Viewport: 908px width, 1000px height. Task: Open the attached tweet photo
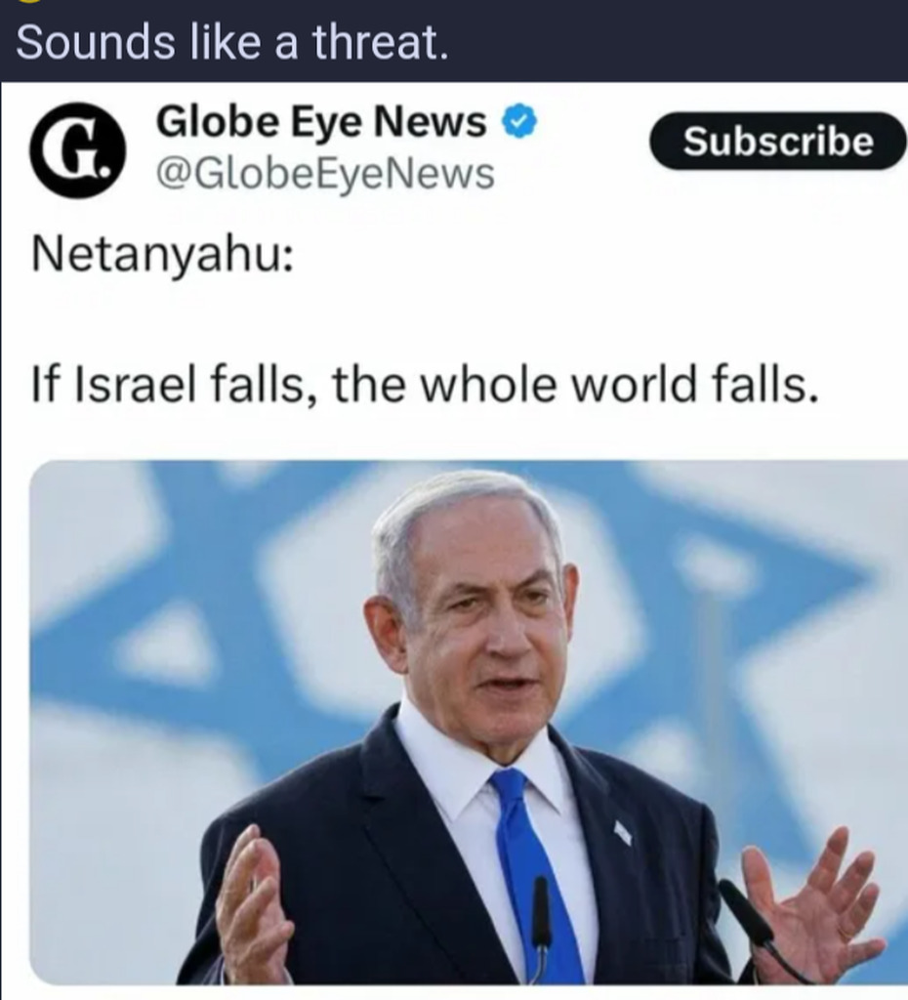(469, 723)
